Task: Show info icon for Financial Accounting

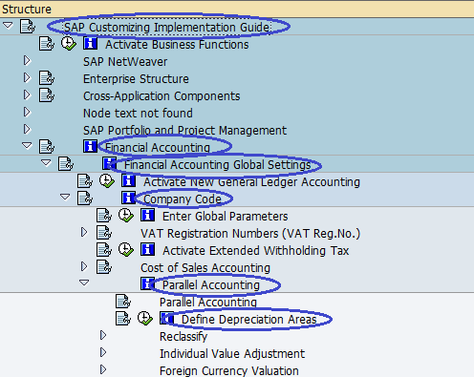Action: 90,146
